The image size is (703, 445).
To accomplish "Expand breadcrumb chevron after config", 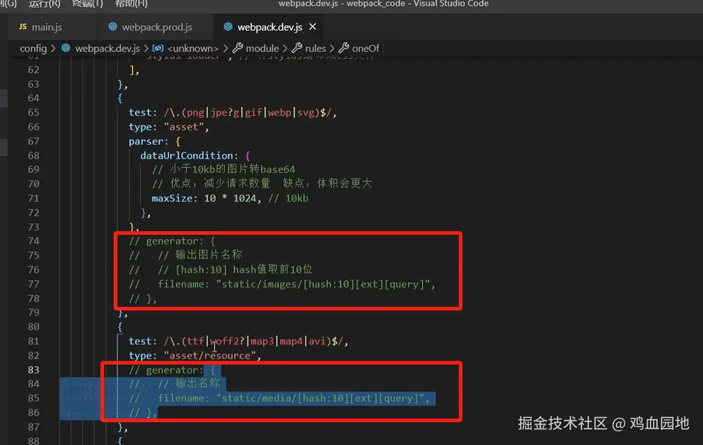I will point(54,49).
